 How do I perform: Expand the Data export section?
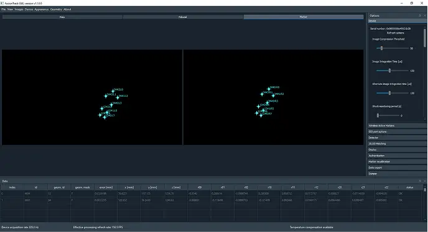(397, 167)
